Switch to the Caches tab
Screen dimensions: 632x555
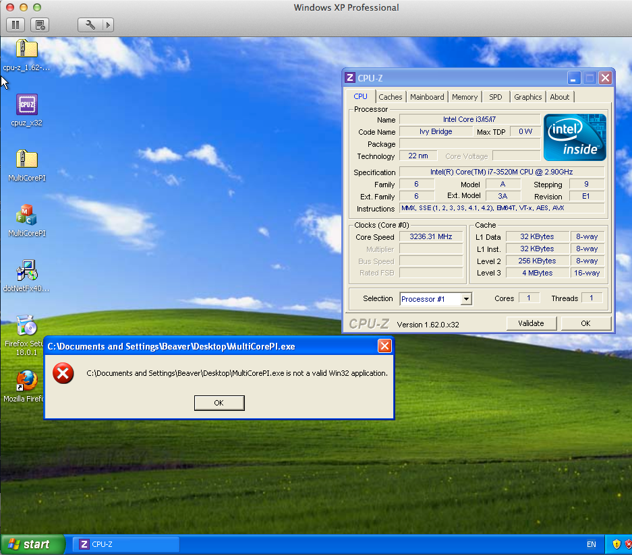click(x=390, y=97)
